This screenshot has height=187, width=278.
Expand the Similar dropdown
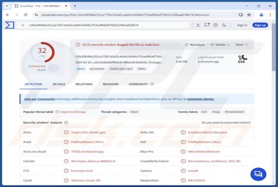click(220, 45)
